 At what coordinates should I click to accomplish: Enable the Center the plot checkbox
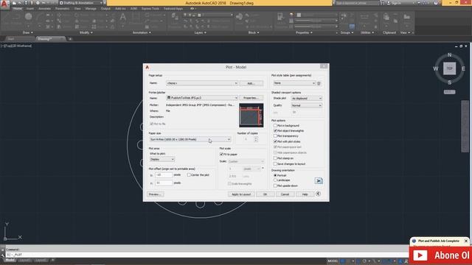click(189, 175)
